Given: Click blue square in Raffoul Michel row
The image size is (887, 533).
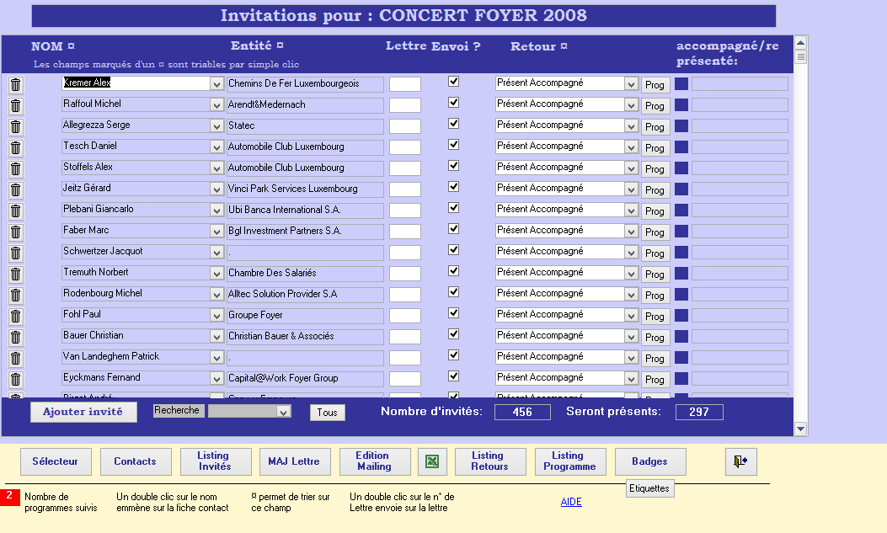Looking at the screenshot, I should [681, 104].
